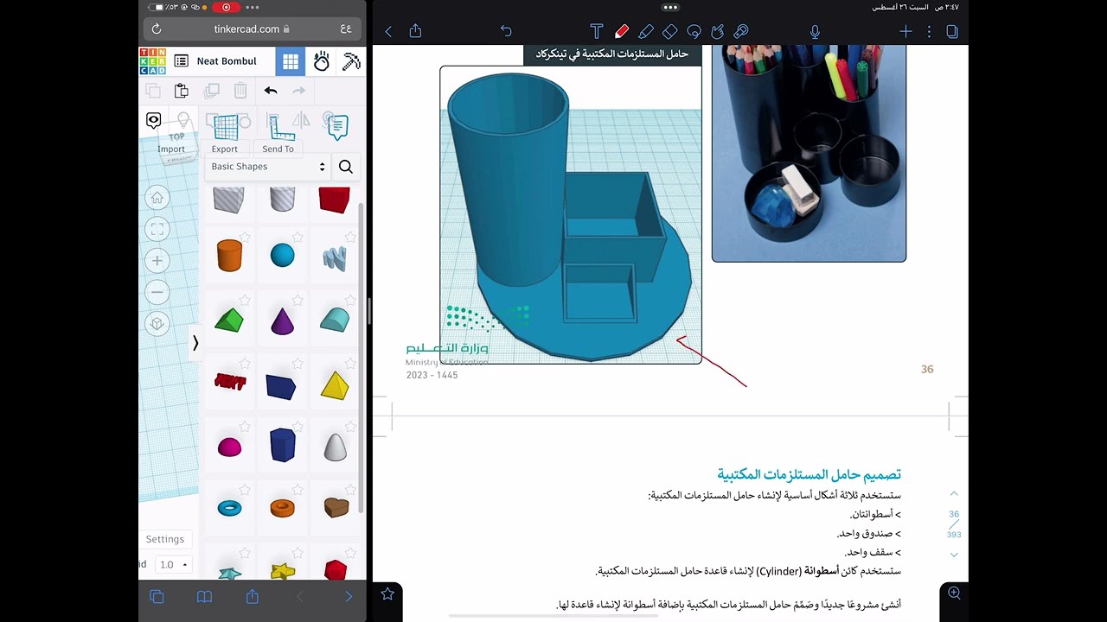This screenshot has height=622, width=1107.
Task: Undo last action in Tinkercad
Action: [x=271, y=91]
